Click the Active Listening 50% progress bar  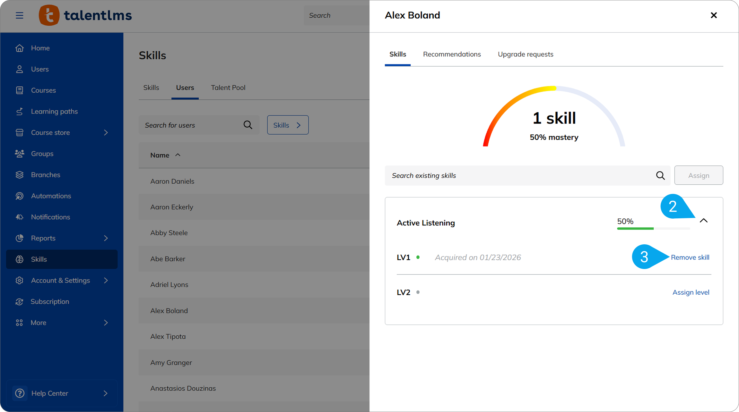[x=653, y=229]
